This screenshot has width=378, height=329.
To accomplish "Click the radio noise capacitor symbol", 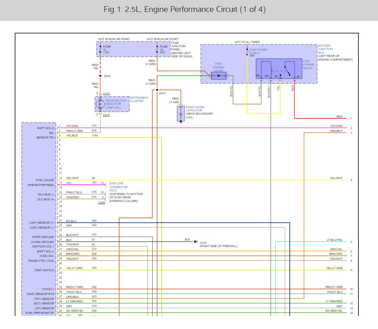I will (181, 113).
